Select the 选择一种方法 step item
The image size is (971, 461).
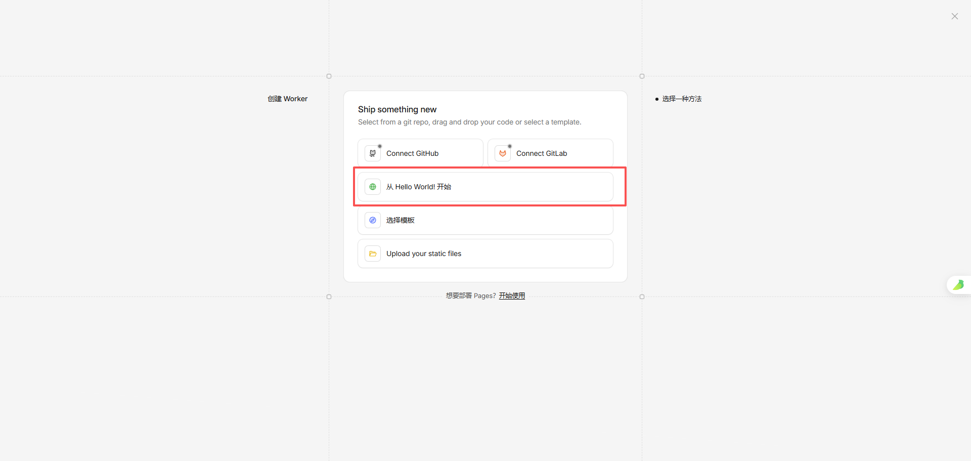(682, 99)
